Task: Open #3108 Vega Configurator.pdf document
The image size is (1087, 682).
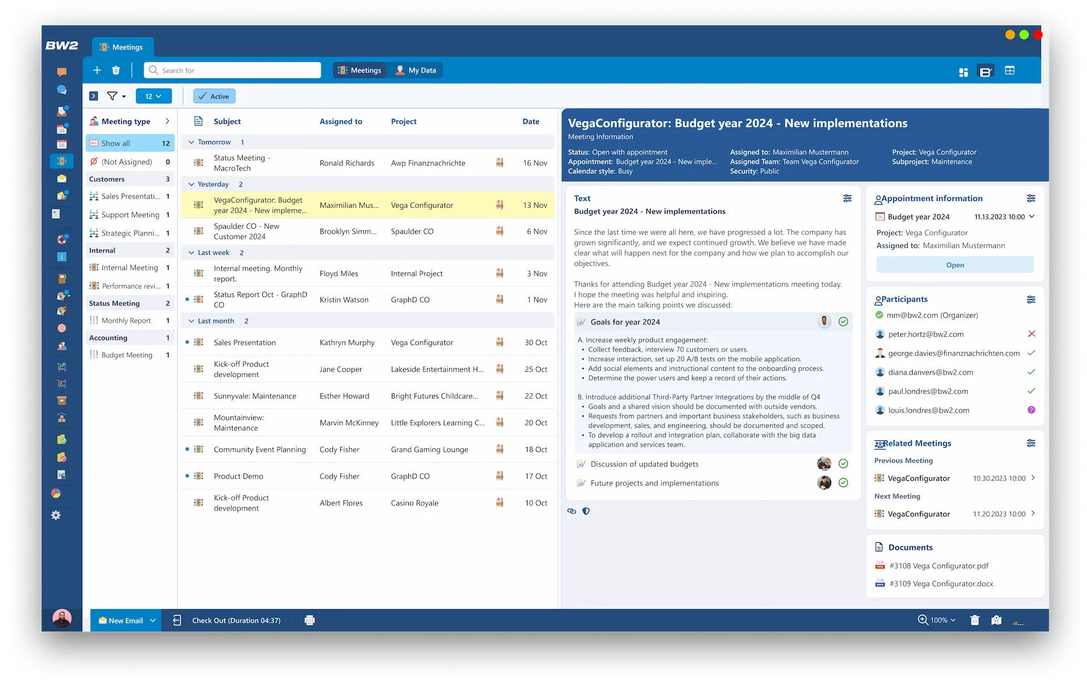Action: [939, 565]
